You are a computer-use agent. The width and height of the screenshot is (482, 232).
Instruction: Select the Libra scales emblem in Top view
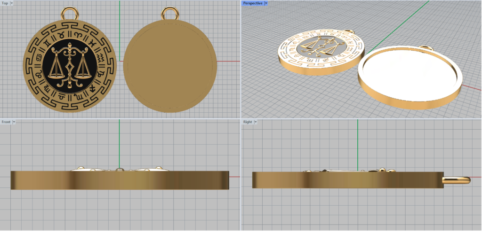[69, 66]
